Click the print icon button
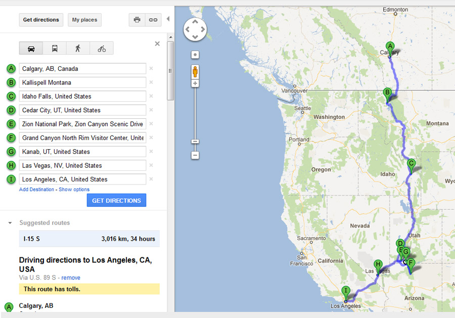 click(137, 20)
